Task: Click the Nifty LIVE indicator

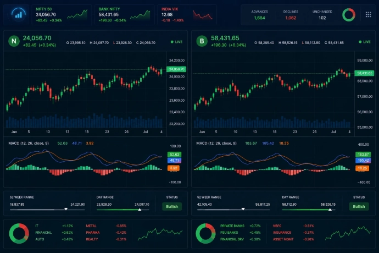Action: (x=176, y=42)
